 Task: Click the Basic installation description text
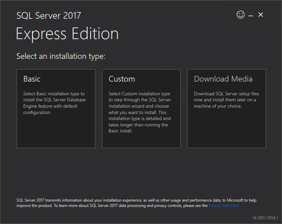point(54,103)
